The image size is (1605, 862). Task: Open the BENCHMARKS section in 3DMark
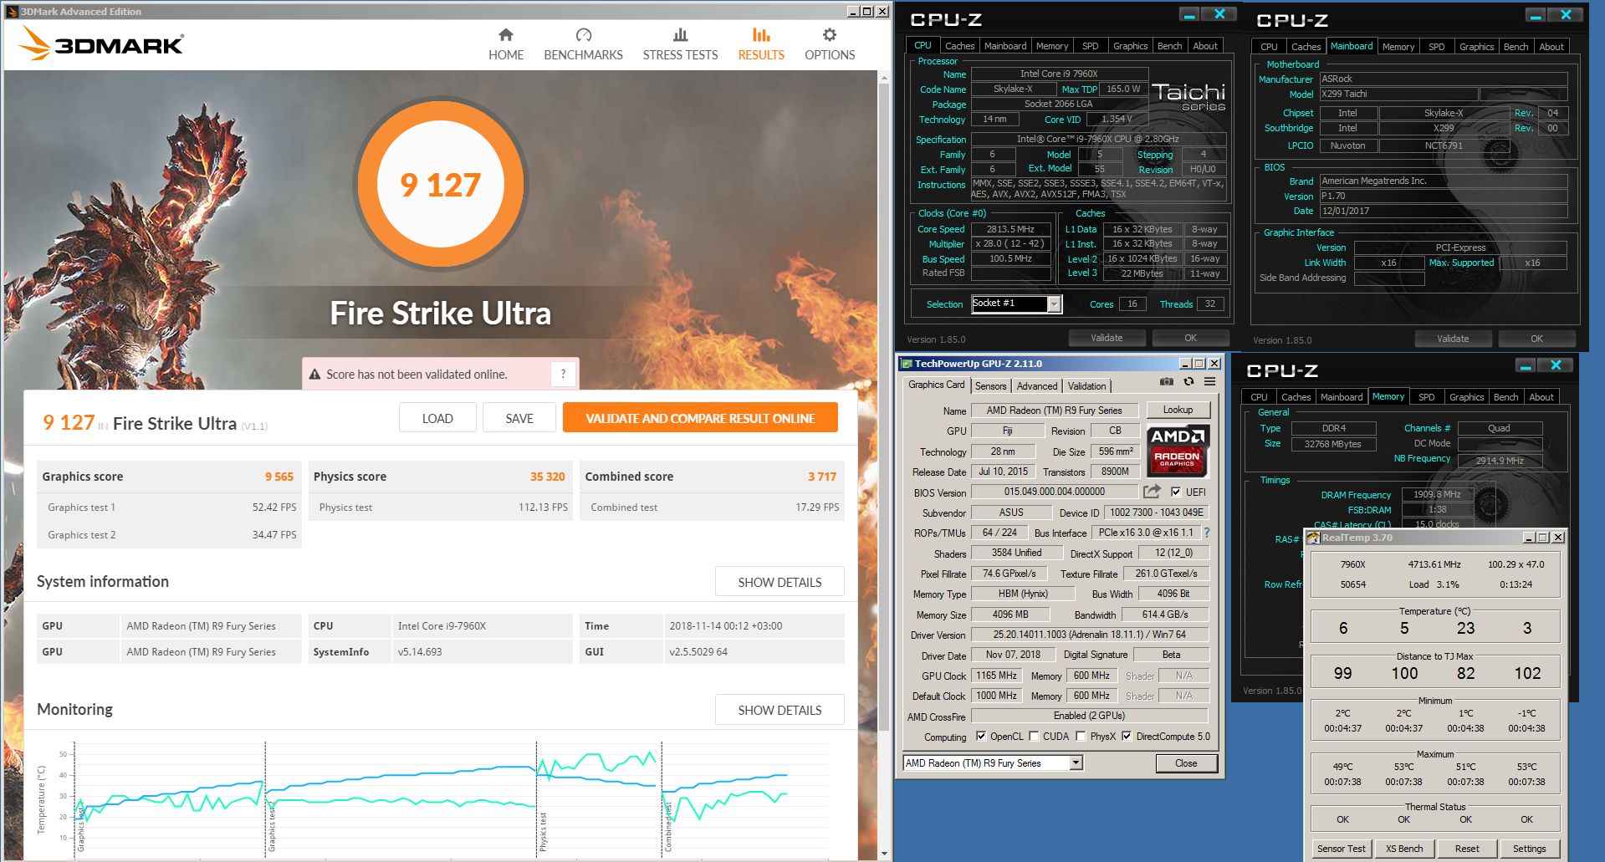pyautogui.click(x=583, y=45)
